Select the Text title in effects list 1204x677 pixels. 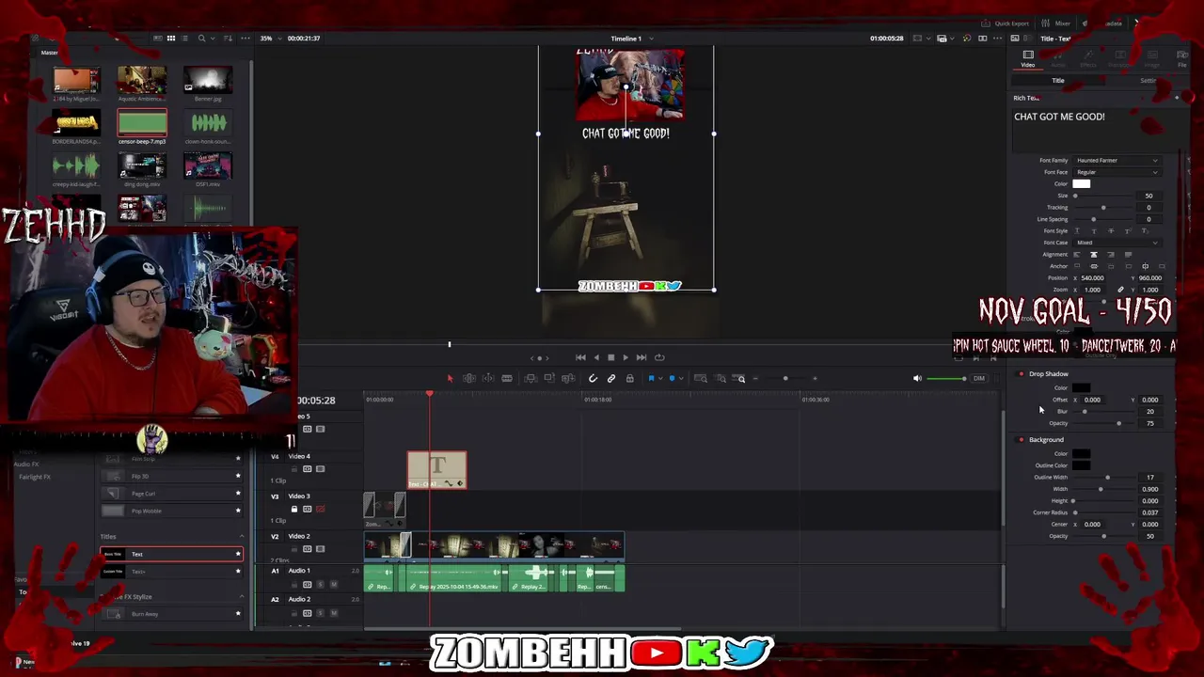tap(171, 554)
